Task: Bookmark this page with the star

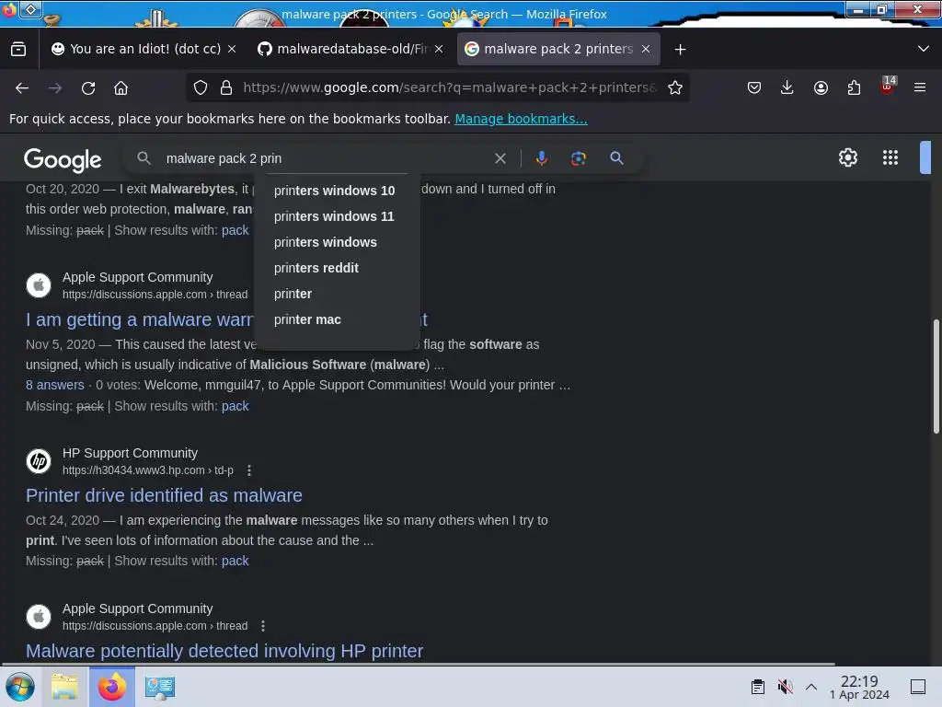Action: 675,87
